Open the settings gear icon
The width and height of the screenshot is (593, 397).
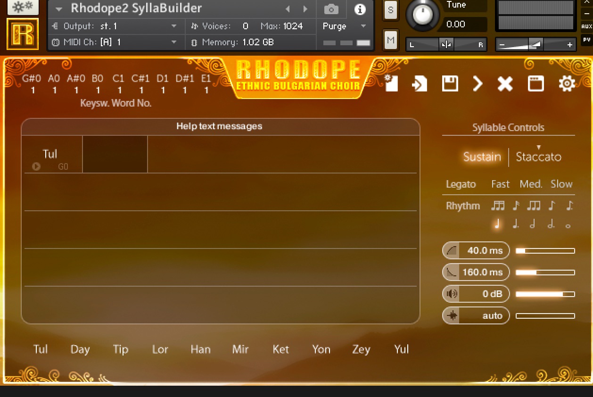click(x=567, y=83)
